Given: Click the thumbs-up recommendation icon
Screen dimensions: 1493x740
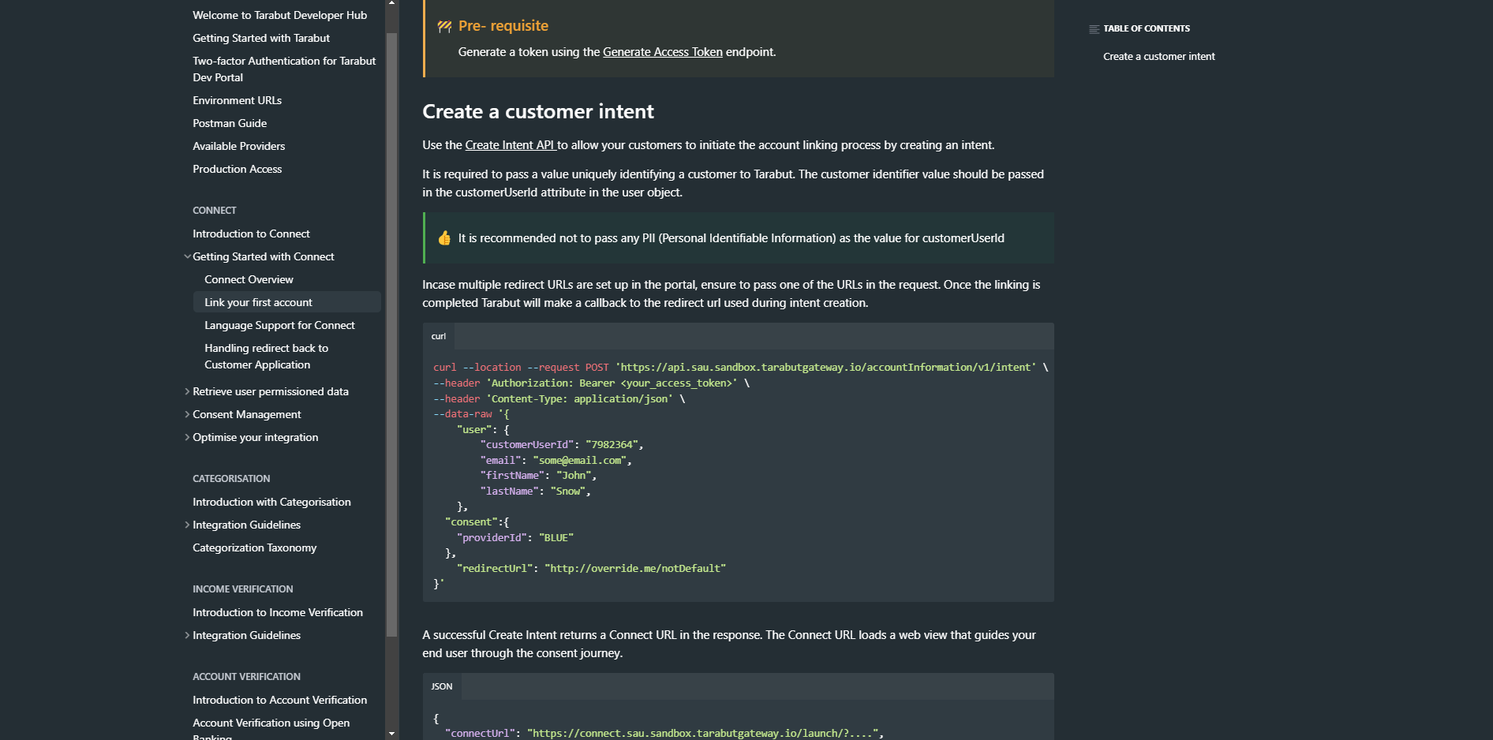Looking at the screenshot, I should [x=444, y=238].
